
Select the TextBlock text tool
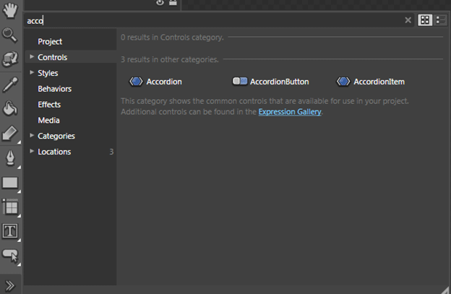[x=10, y=230]
